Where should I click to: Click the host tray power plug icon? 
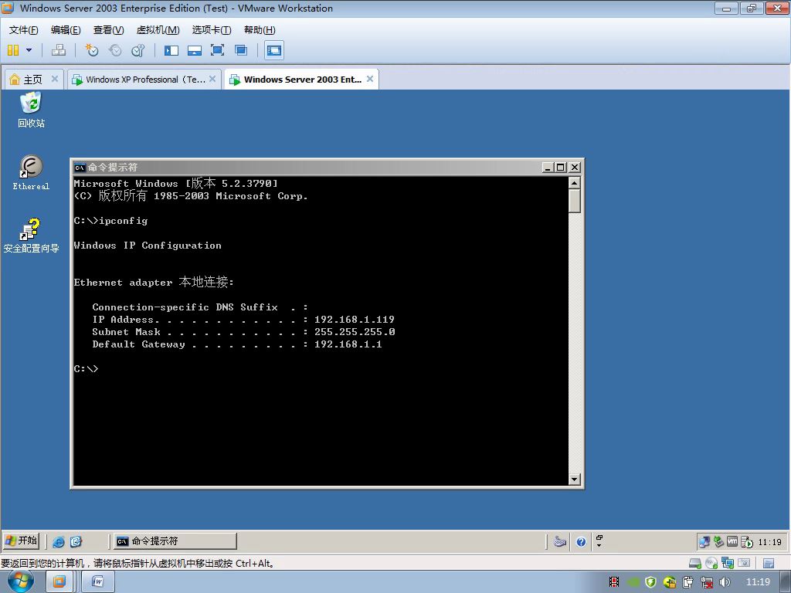point(687,582)
